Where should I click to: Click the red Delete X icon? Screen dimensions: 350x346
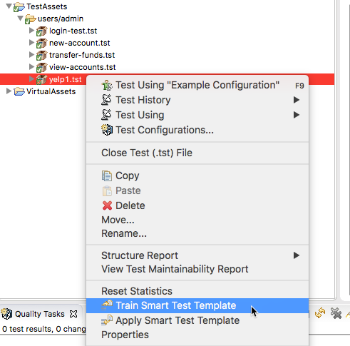tap(107, 205)
